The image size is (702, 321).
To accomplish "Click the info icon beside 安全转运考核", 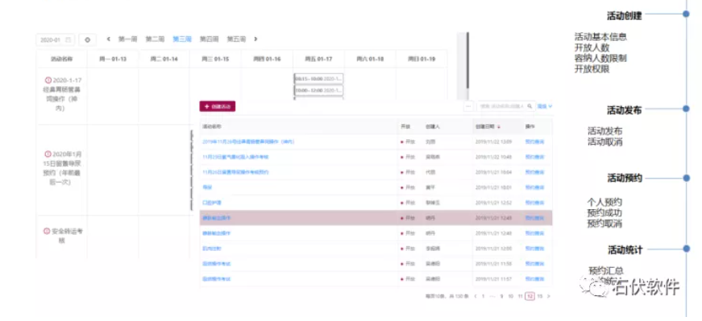I will tap(47, 231).
